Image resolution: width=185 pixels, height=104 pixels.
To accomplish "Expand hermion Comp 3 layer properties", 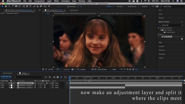I will tap(10, 88).
